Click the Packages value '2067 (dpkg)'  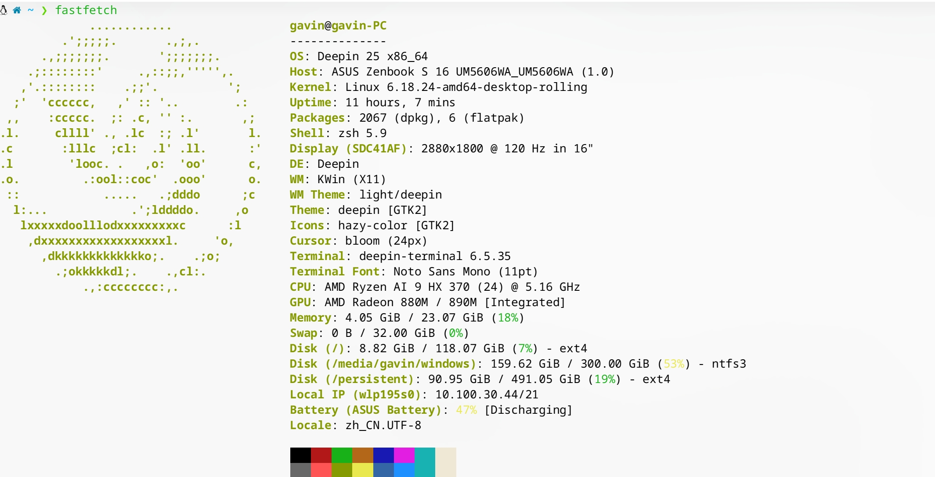coord(396,118)
